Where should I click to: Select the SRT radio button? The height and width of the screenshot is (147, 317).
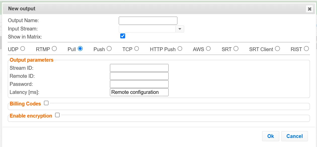(x=236, y=49)
